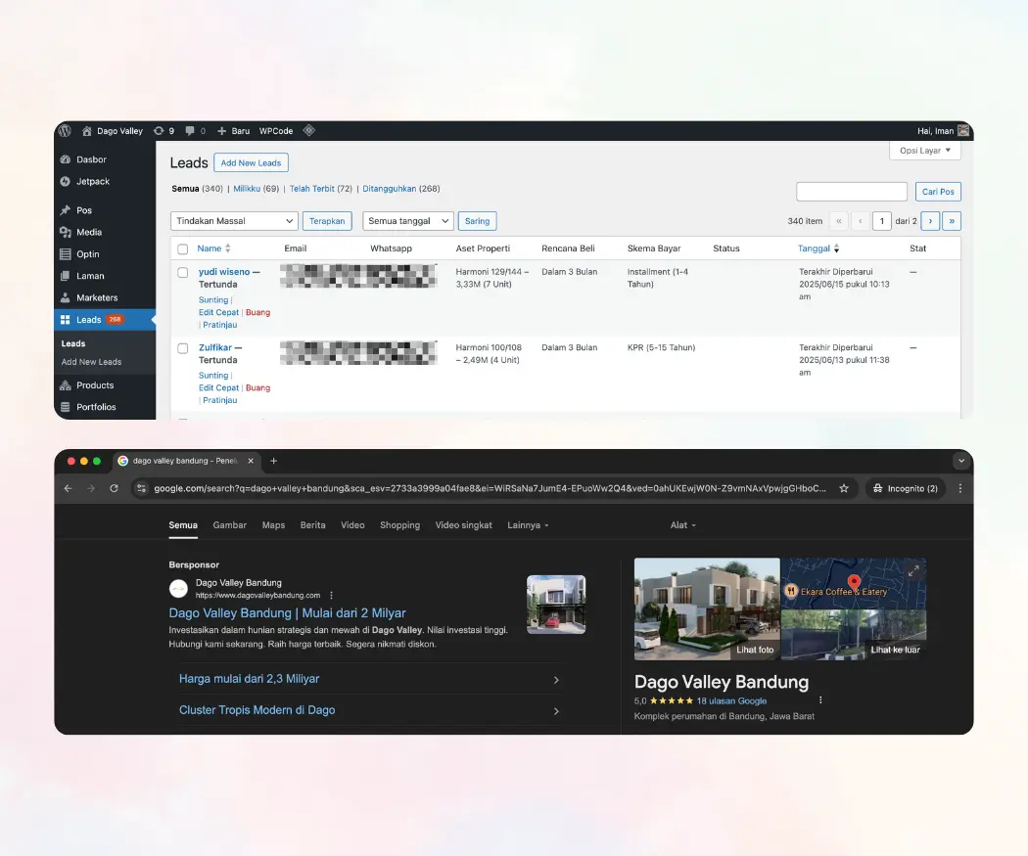Open the Marketers menu in sidebar

click(96, 297)
